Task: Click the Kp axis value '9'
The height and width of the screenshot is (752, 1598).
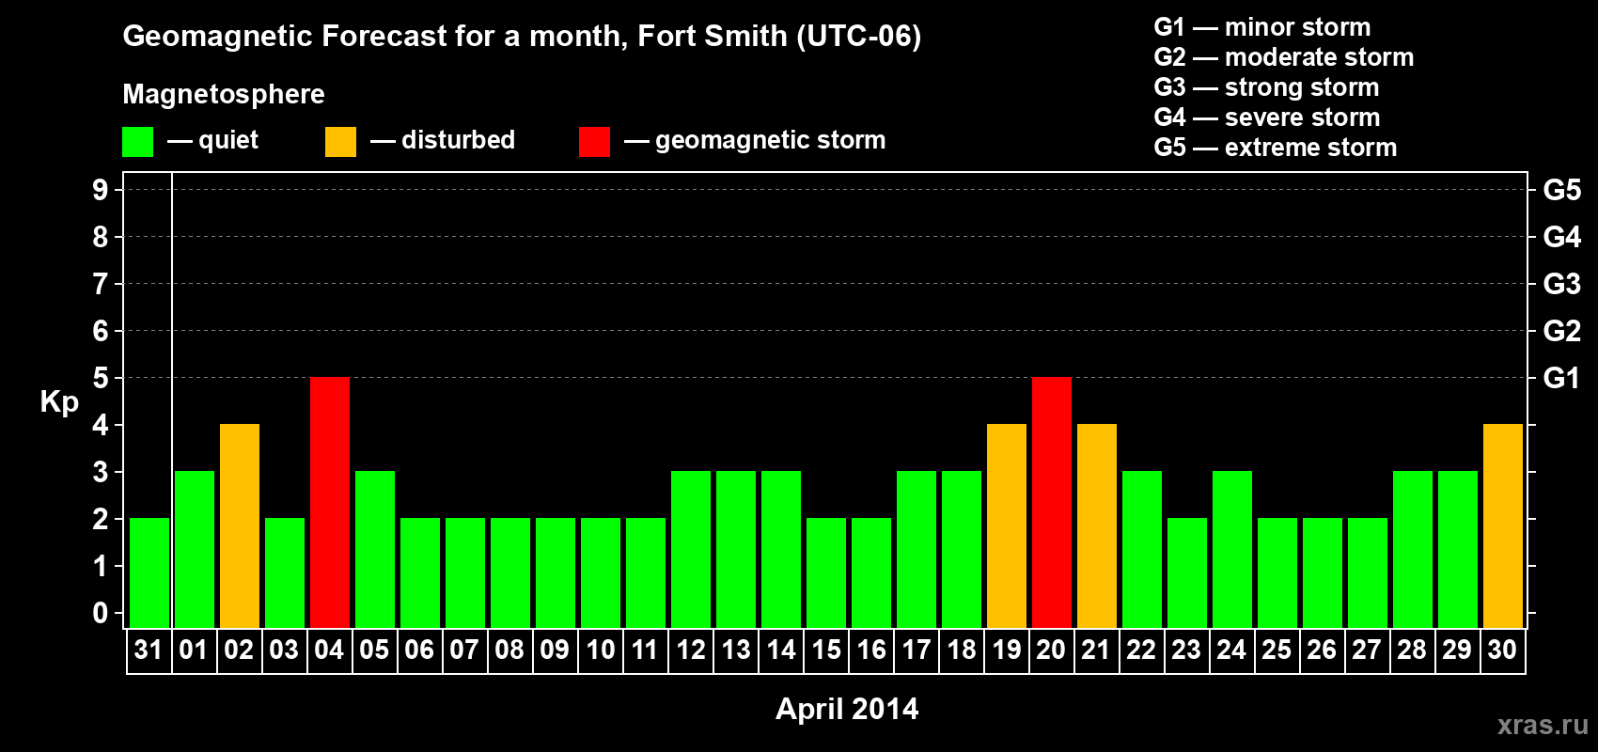Action: tap(101, 190)
